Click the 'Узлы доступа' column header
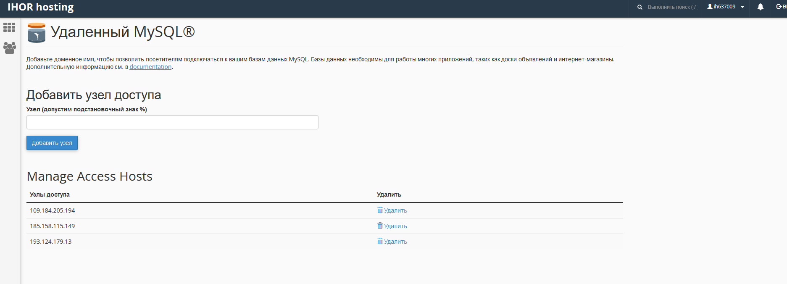The width and height of the screenshot is (787, 284). click(x=50, y=195)
